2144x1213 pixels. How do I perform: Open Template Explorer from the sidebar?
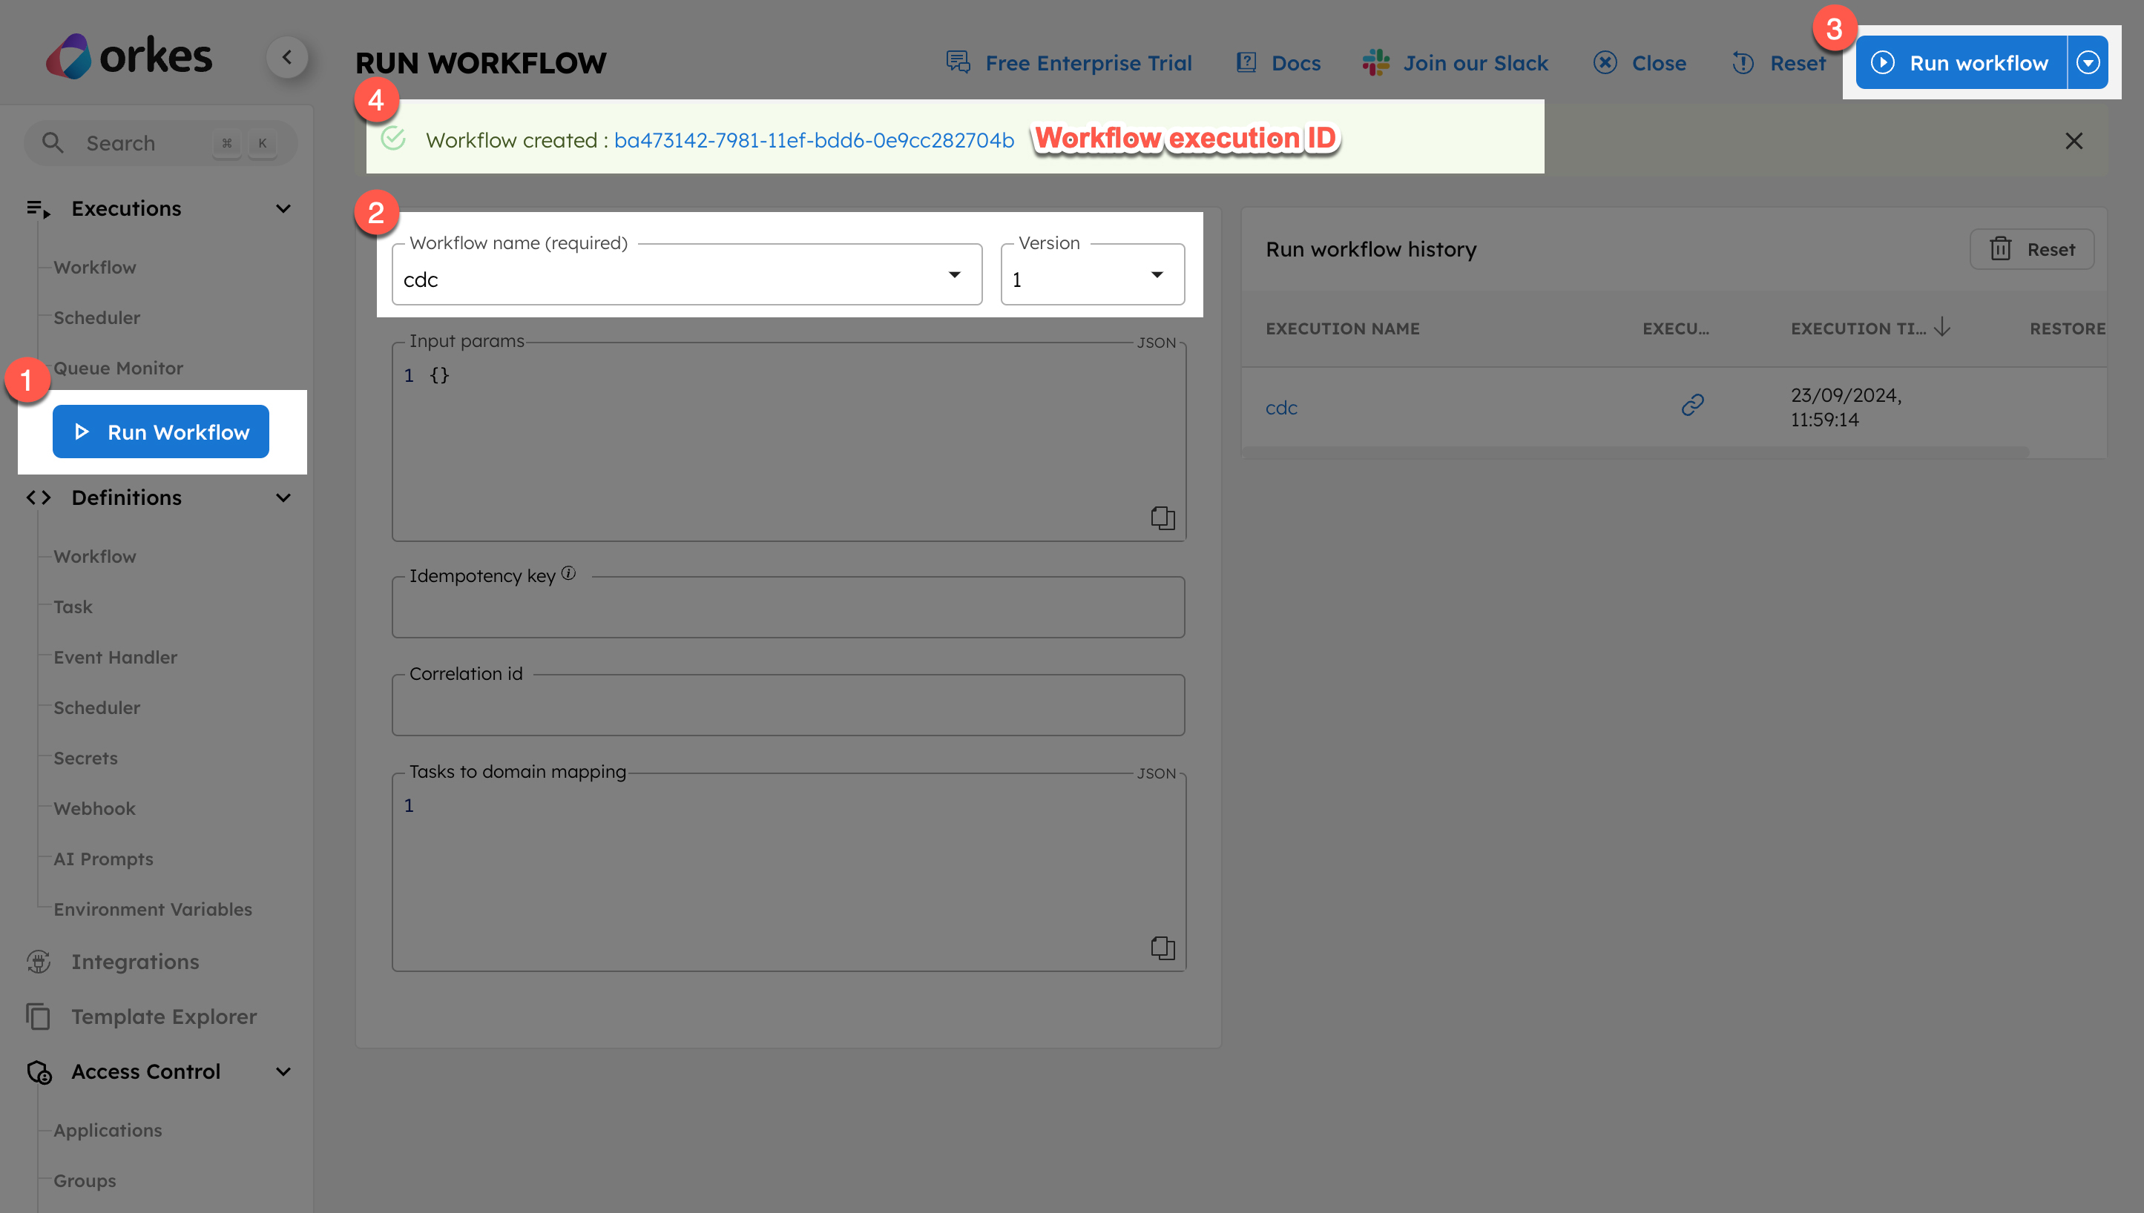point(163,1017)
